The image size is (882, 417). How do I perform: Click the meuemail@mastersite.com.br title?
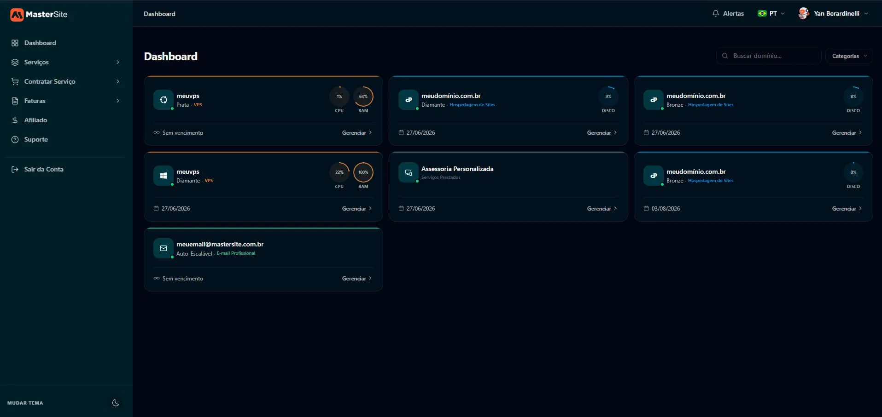click(x=220, y=244)
